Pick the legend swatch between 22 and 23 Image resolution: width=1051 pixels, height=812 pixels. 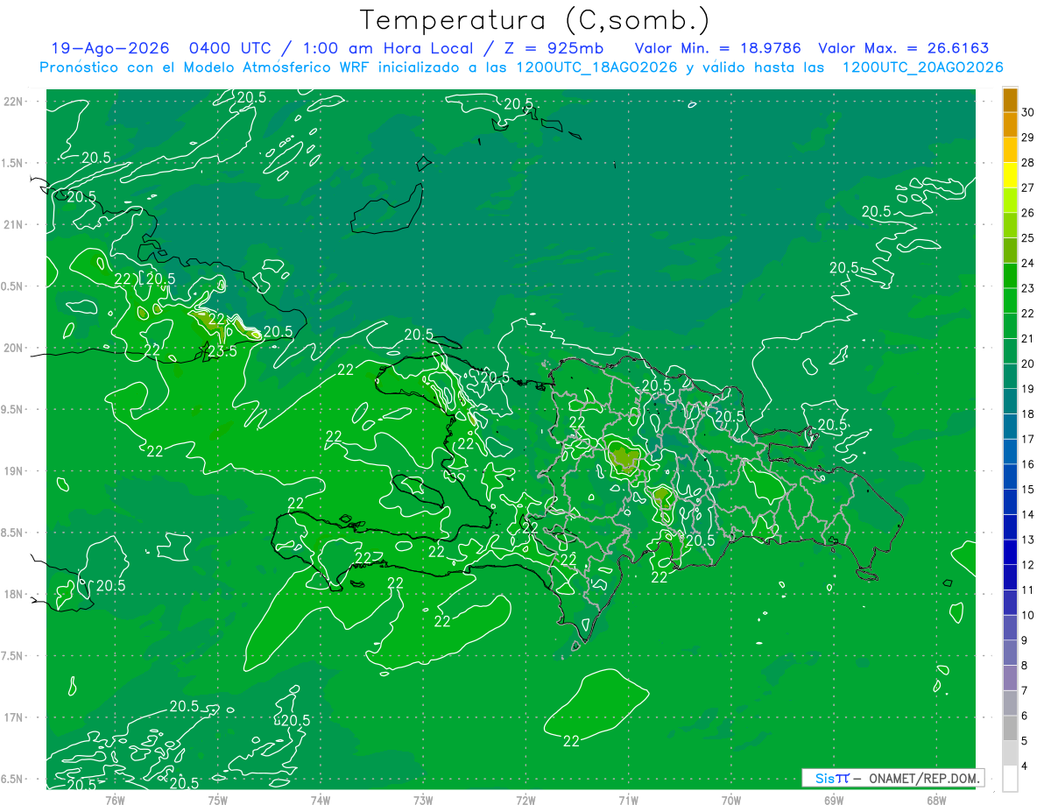pos(1010,300)
